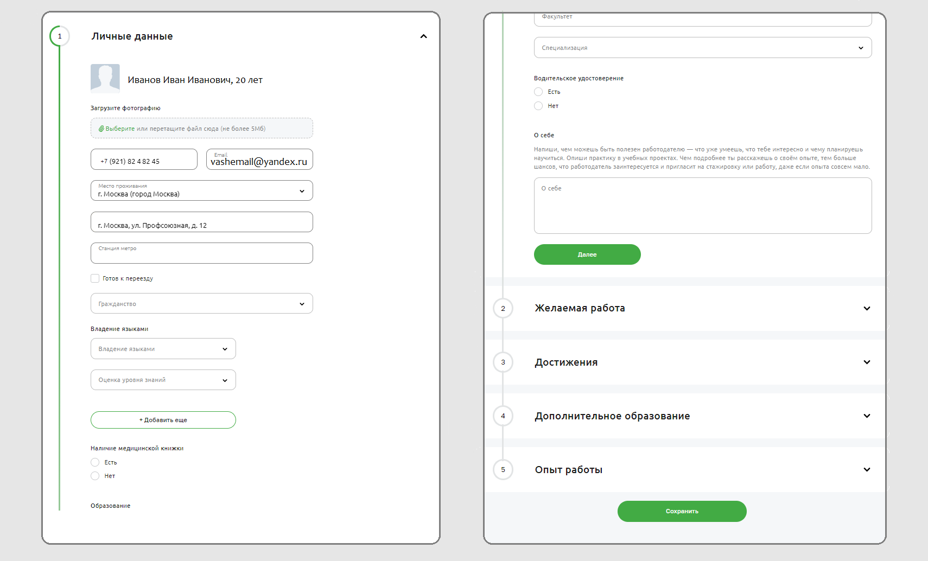Click step 5 circle marker

503,469
